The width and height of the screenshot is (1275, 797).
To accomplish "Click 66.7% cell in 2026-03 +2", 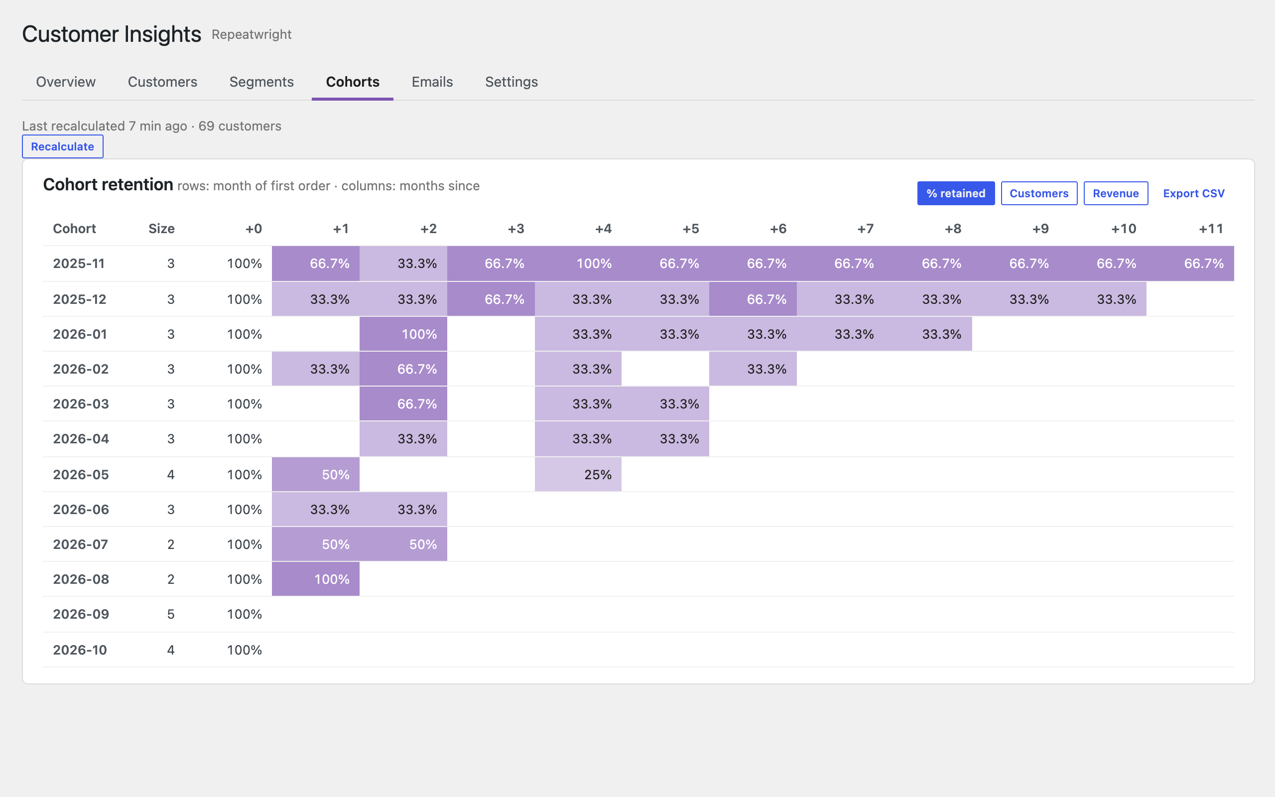I will pos(403,404).
